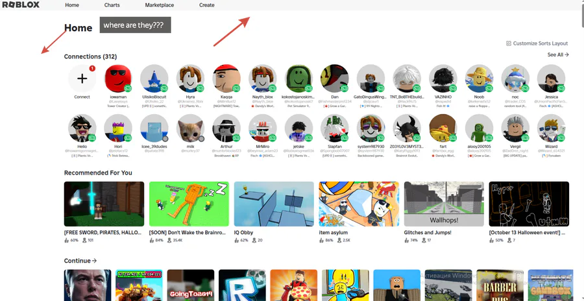Open the IQ Obby game thumbnail
This screenshot has width=584, height=301.
pyautogui.click(x=274, y=204)
